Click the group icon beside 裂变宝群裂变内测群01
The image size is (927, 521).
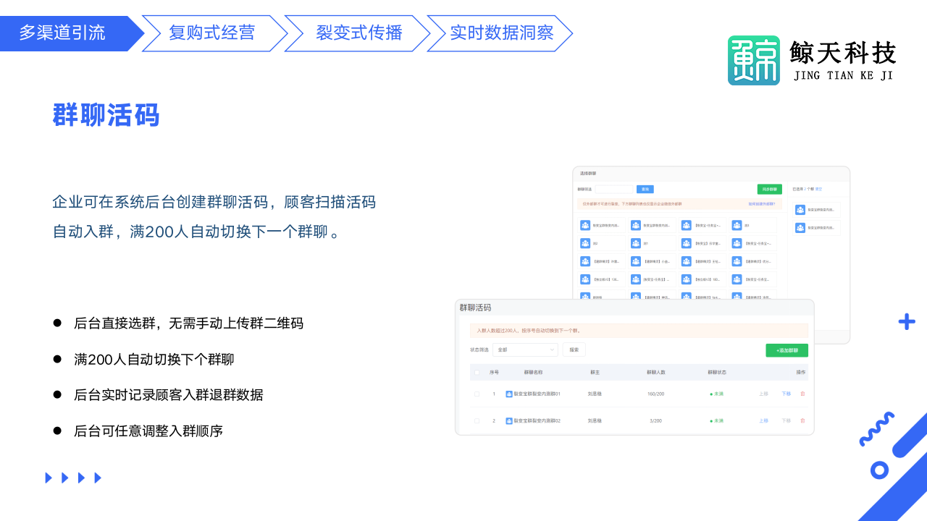[x=509, y=394]
